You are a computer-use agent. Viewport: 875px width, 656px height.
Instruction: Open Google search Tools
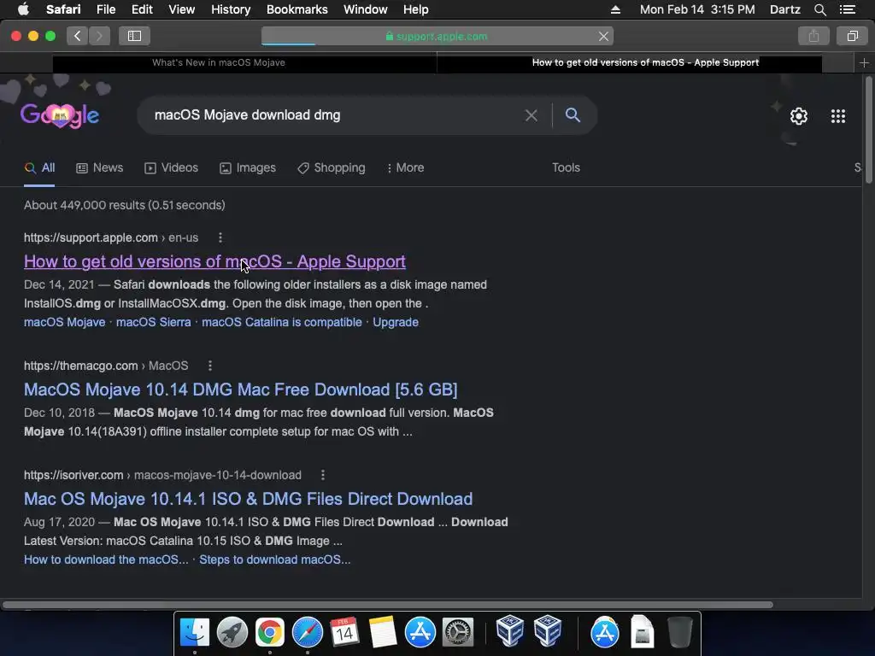click(x=566, y=168)
